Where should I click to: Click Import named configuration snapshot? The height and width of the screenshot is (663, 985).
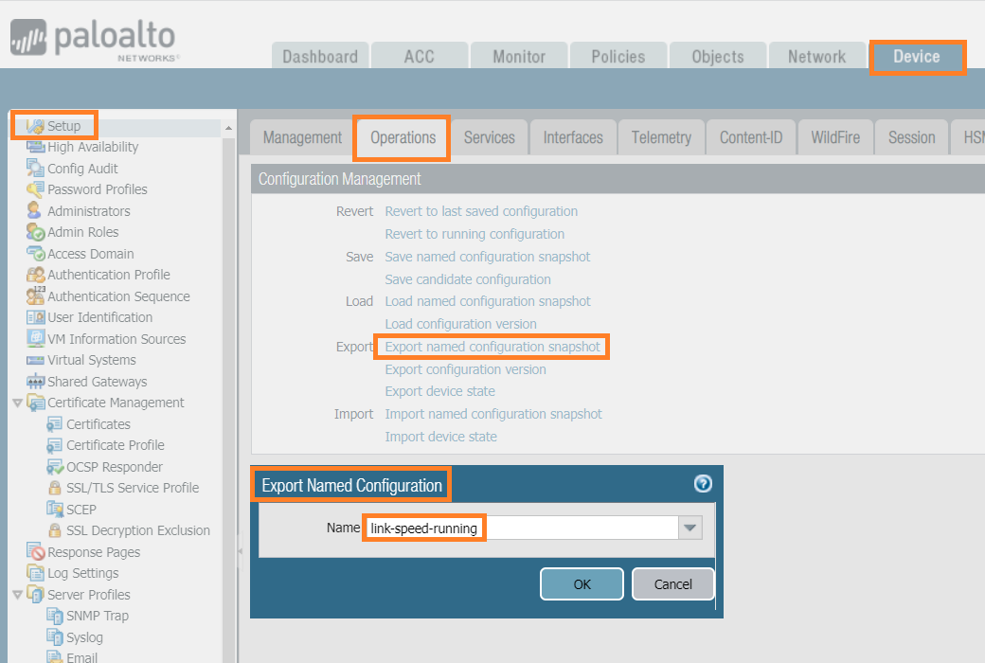(x=493, y=414)
